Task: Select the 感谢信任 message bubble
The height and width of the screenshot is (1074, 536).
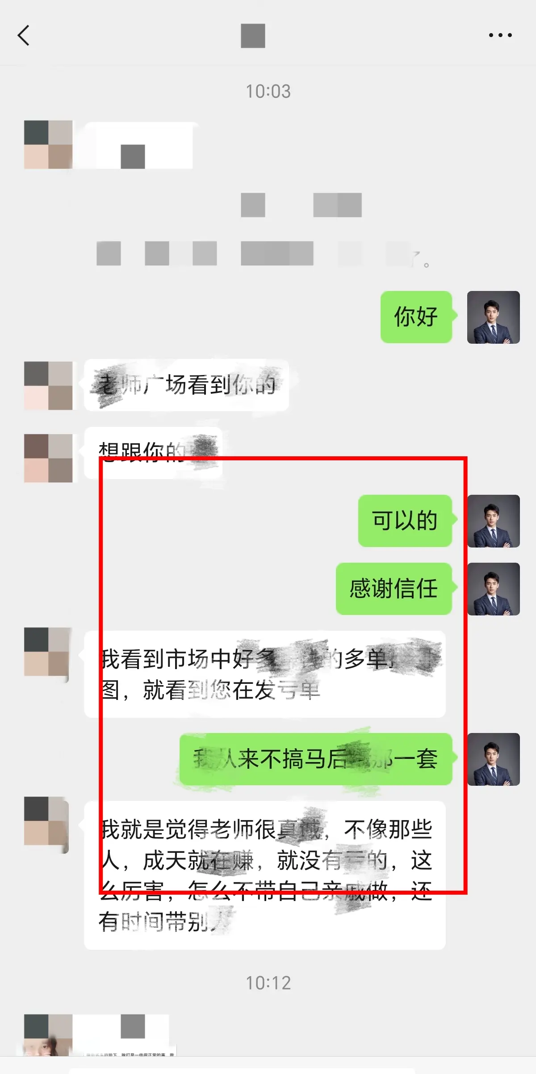Action: coord(394,589)
